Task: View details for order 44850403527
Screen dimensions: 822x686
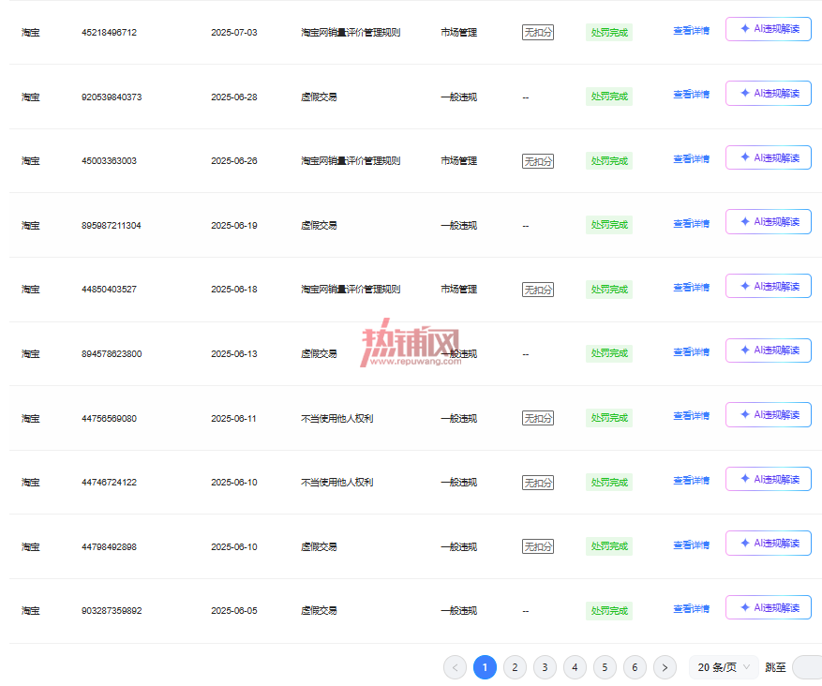Action: tap(691, 288)
